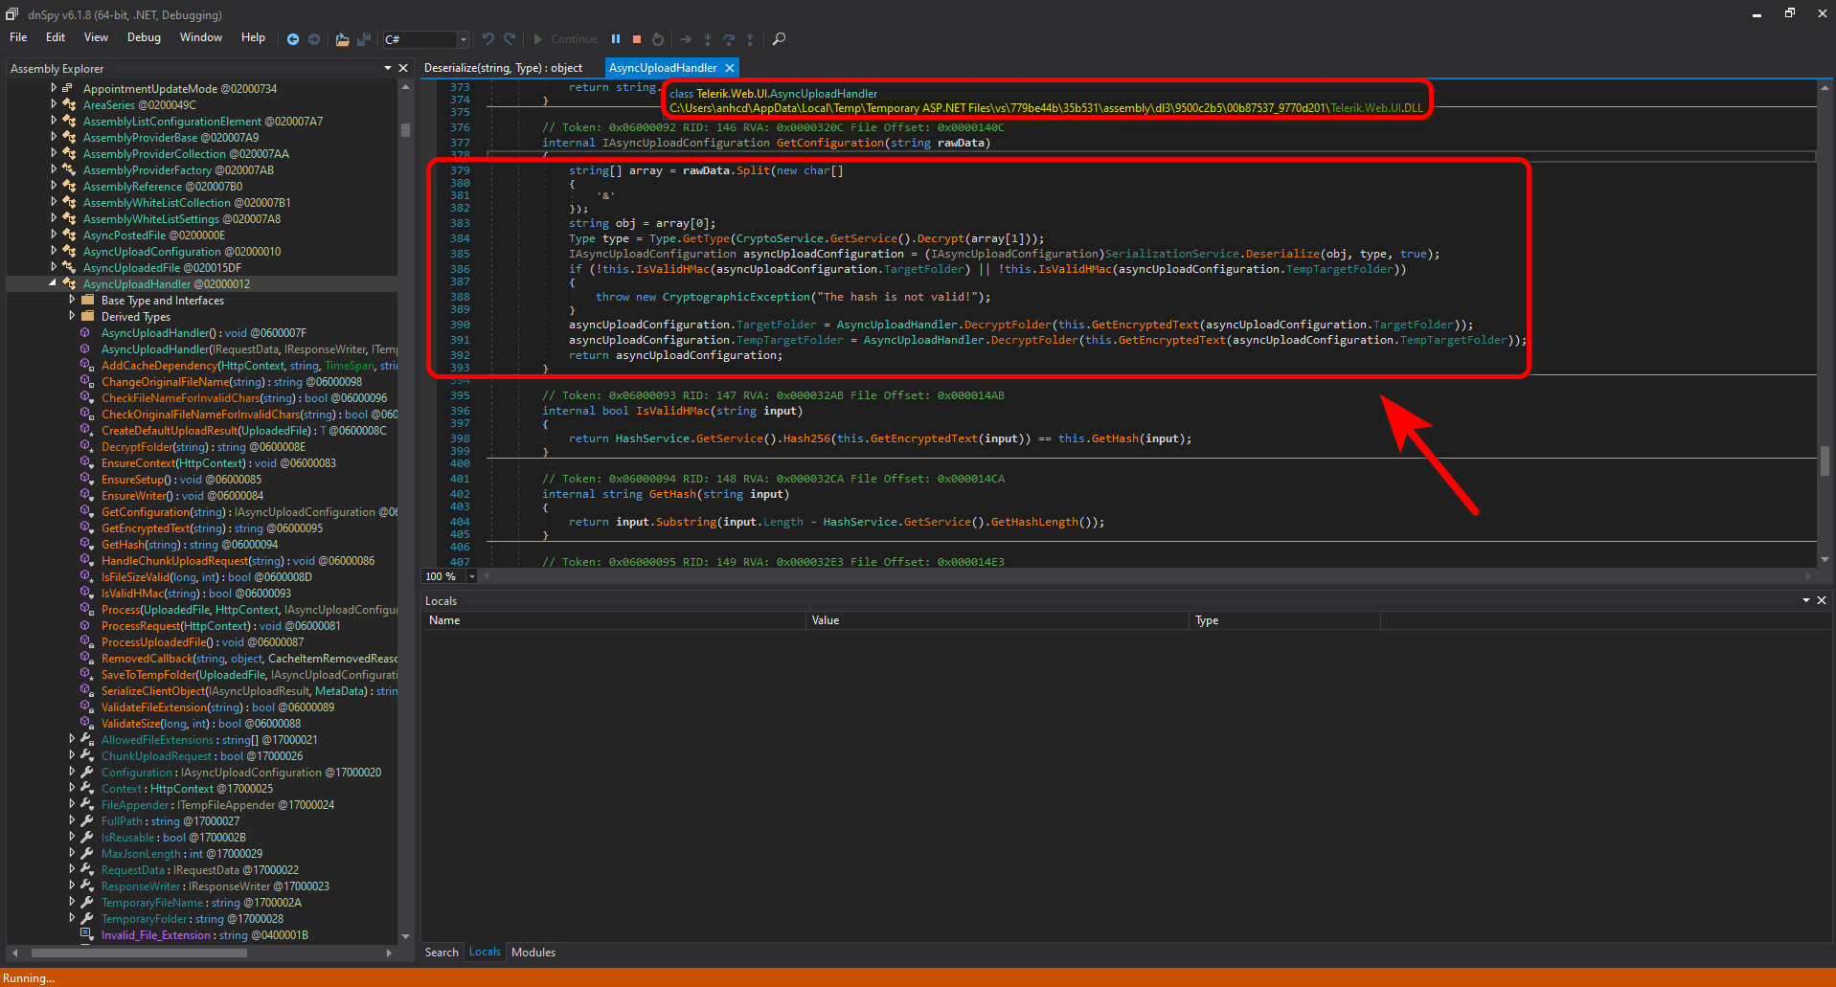Expand the Base Type and Interfaces node
The image size is (1836, 987).
pyautogui.click(x=72, y=300)
